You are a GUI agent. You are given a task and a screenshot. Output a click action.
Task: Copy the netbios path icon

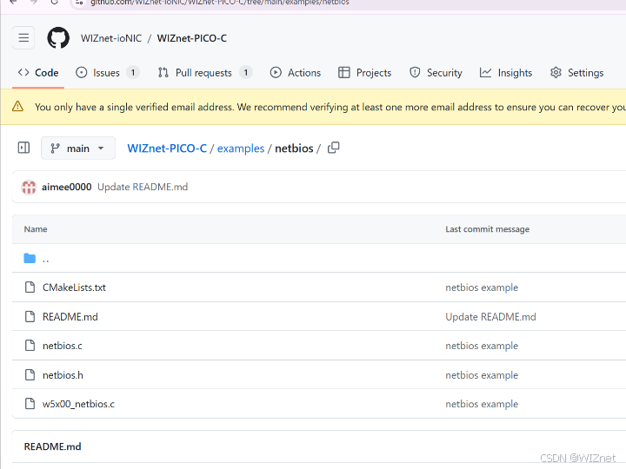[x=333, y=148]
